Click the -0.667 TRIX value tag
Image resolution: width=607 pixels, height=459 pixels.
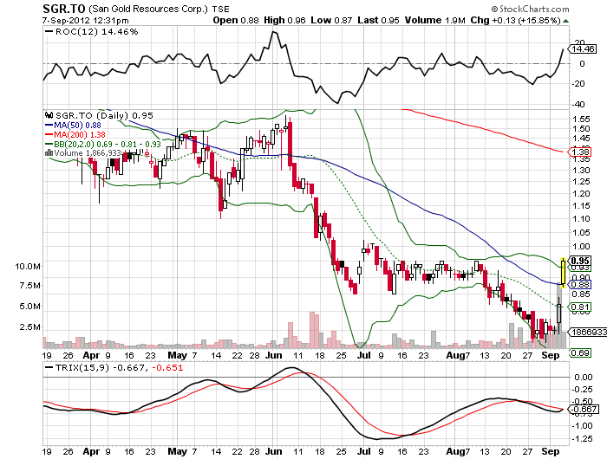point(584,409)
